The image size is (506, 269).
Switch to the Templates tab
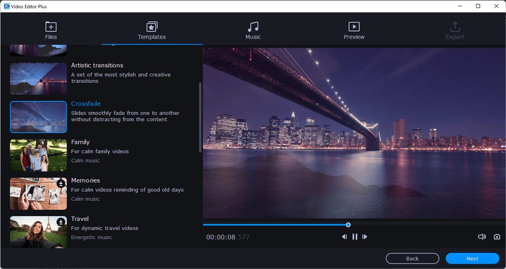[x=152, y=31]
